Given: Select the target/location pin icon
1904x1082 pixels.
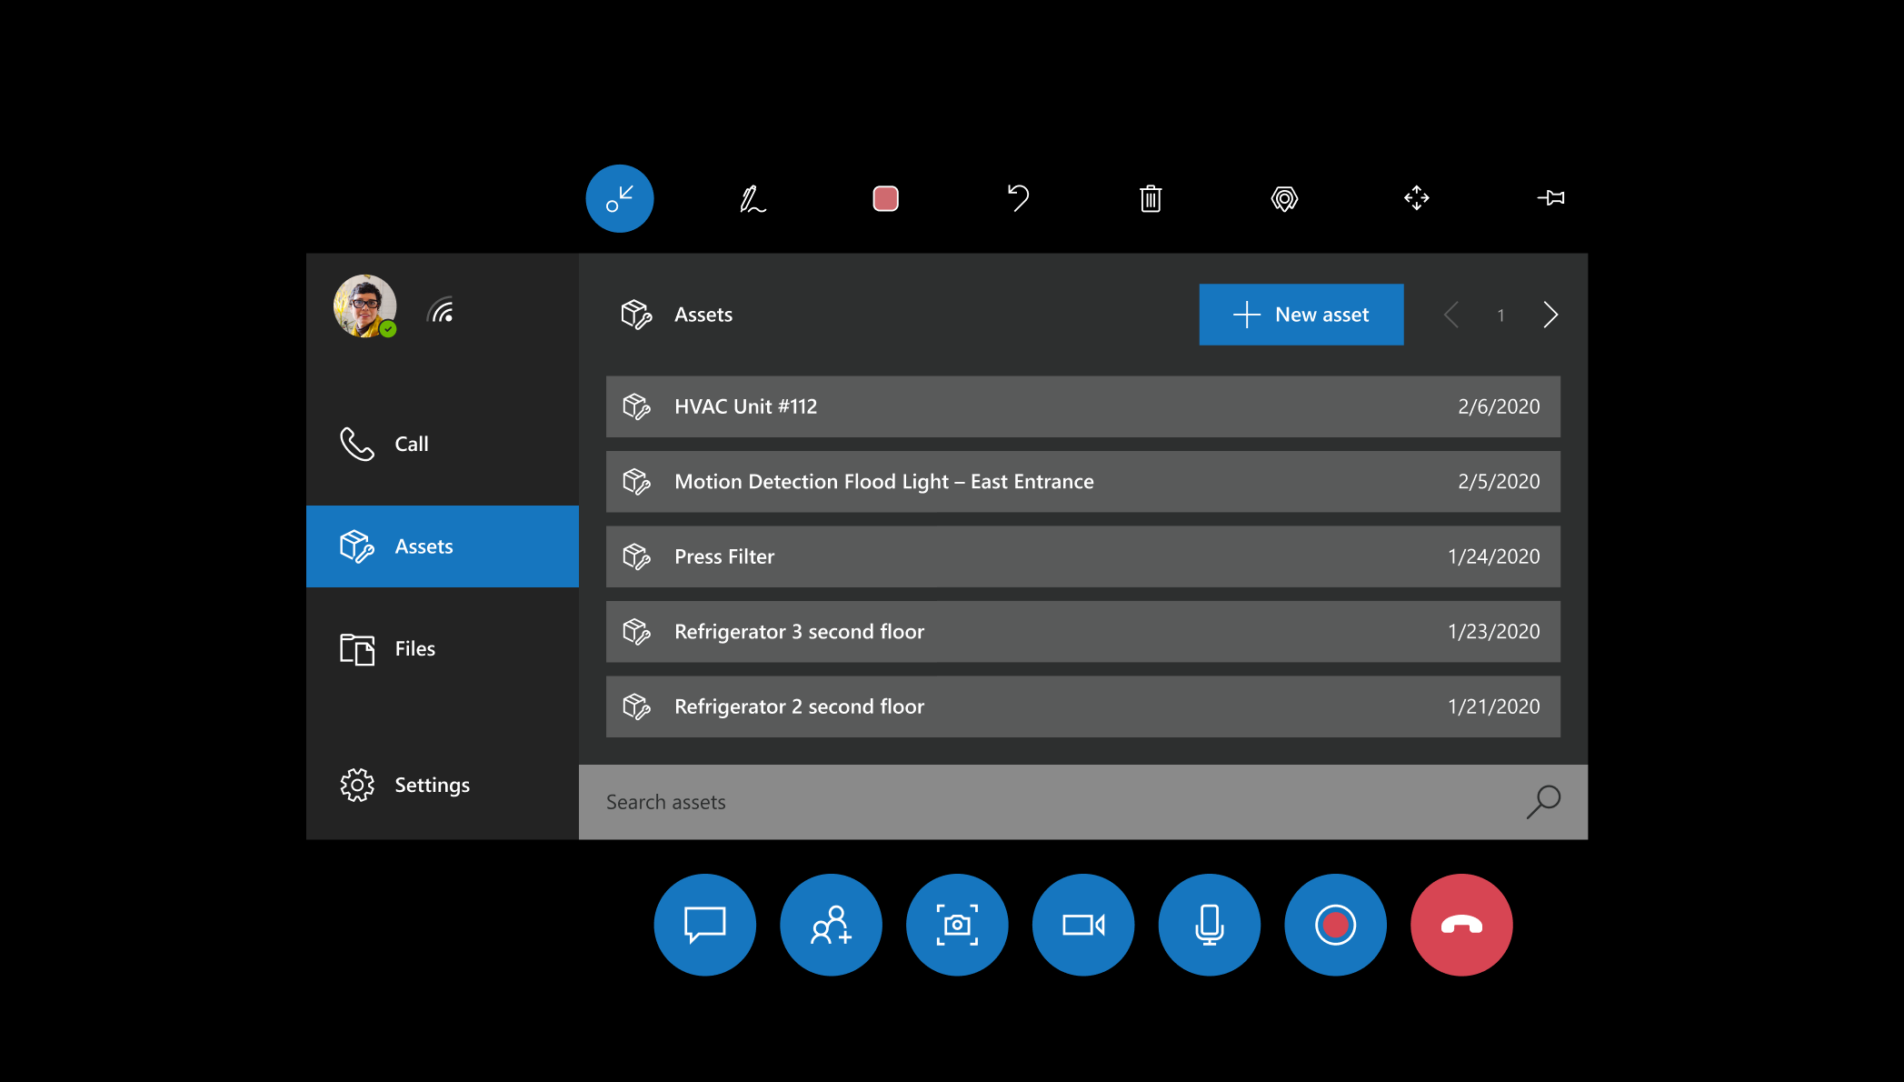Looking at the screenshot, I should [x=1281, y=197].
